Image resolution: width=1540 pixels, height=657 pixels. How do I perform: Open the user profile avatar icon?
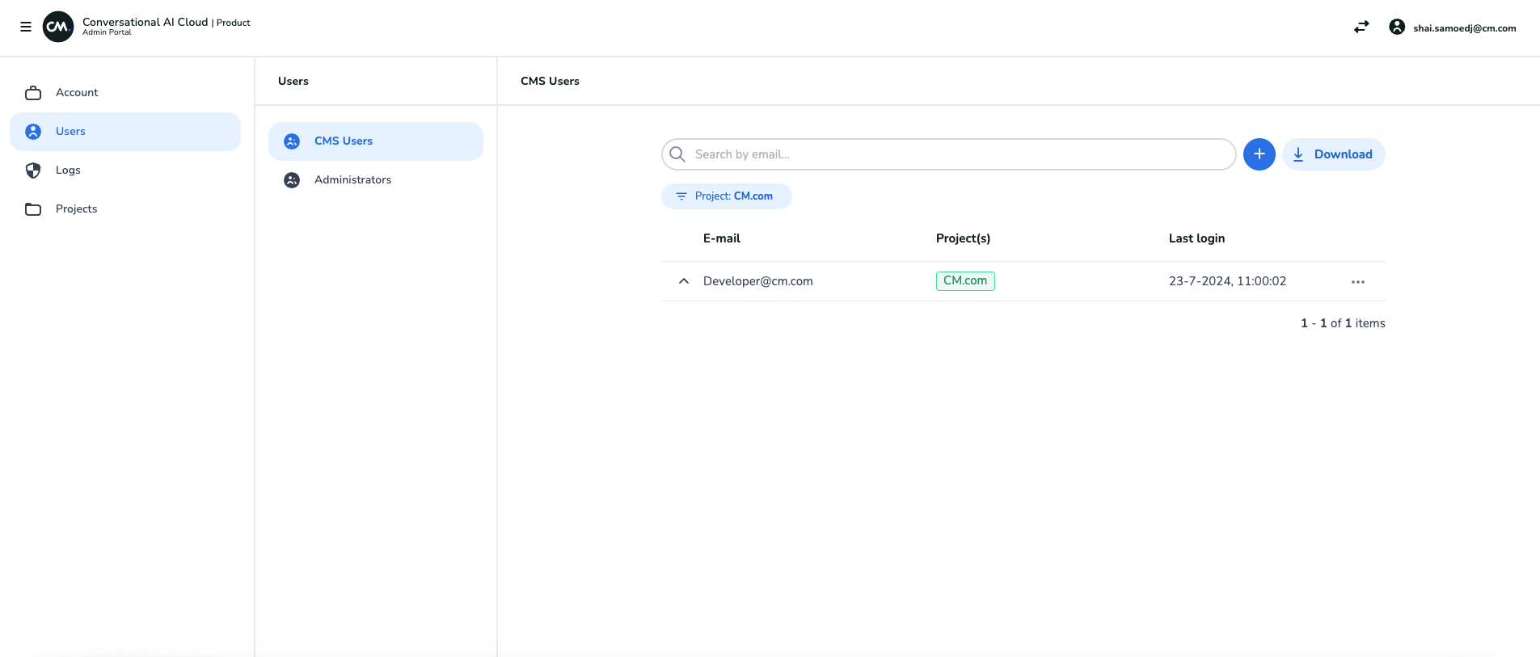click(1396, 27)
